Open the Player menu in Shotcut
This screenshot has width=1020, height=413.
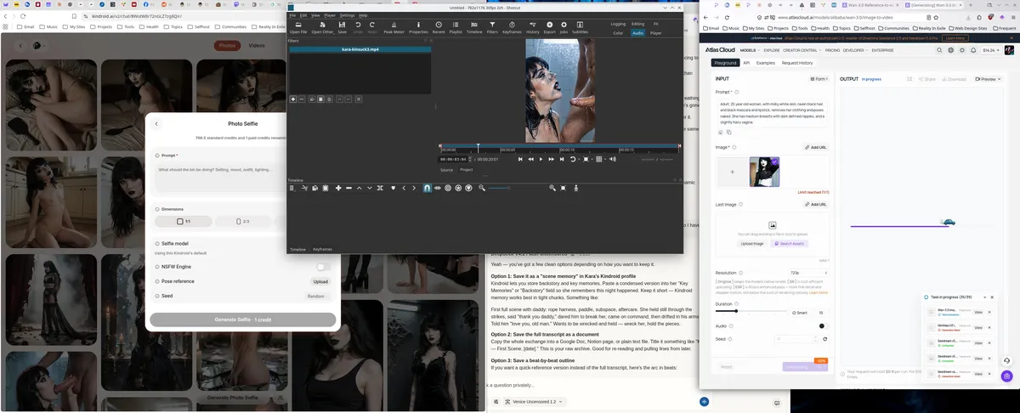pyautogui.click(x=329, y=14)
